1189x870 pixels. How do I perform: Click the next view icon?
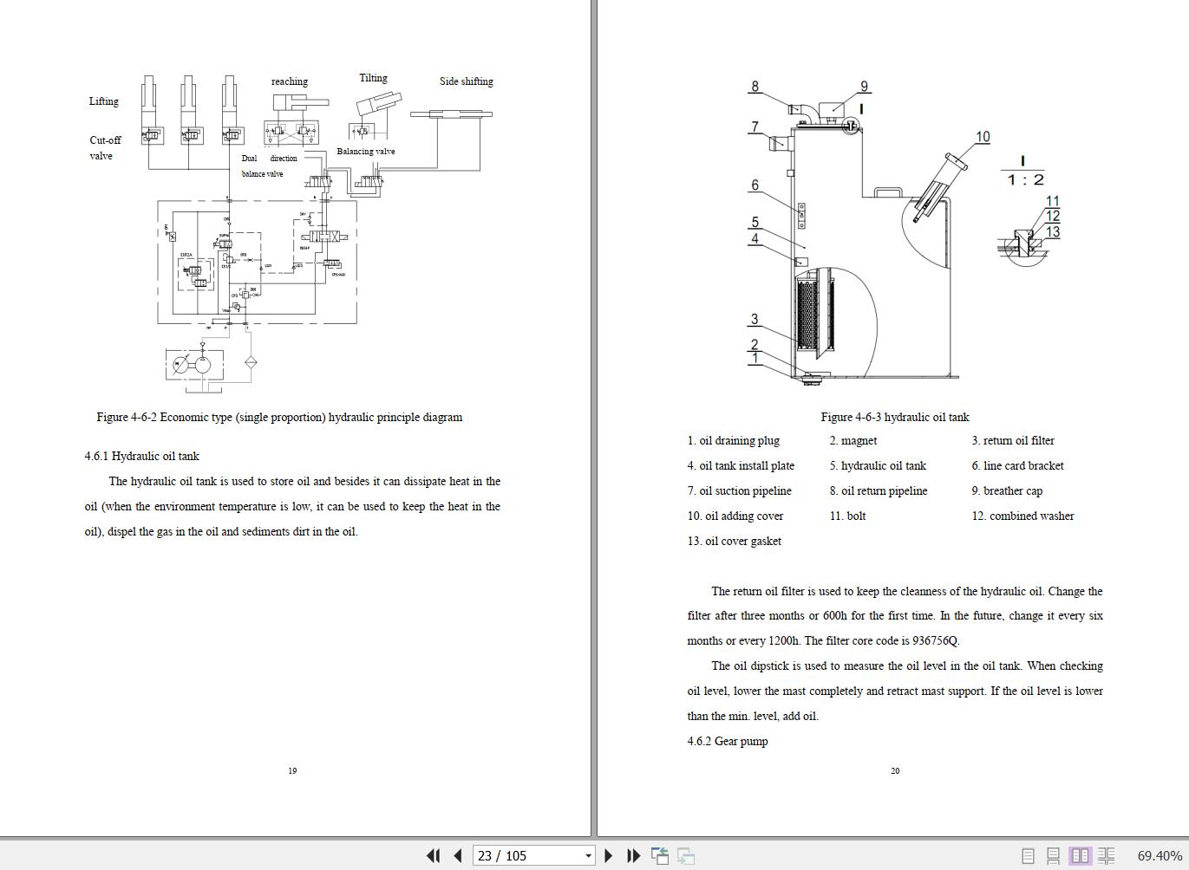point(685,855)
